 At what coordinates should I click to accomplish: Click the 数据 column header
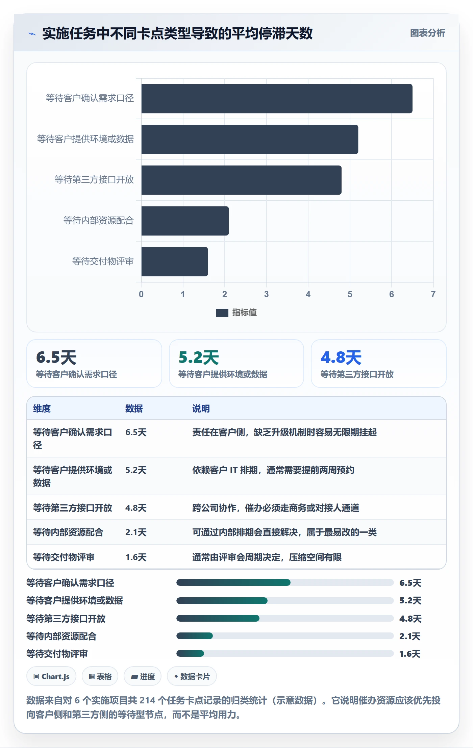134,408
